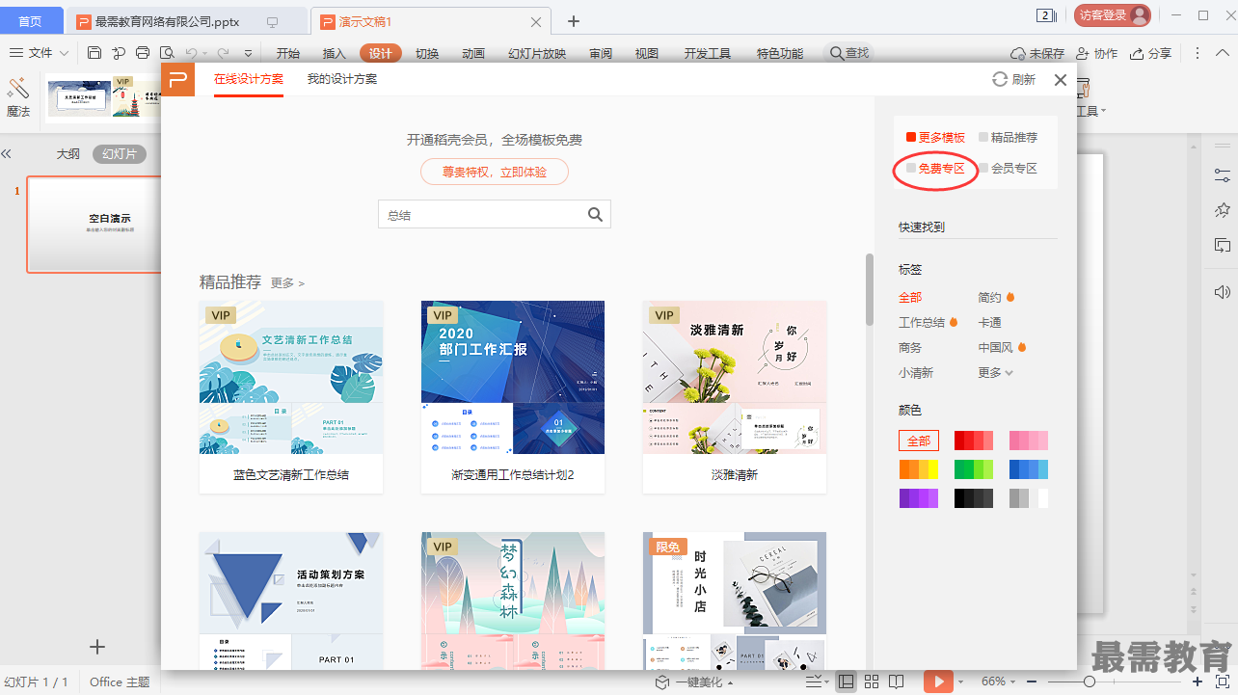Filter by 商务 tag
Image resolution: width=1238 pixels, height=695 pixels.
(910, 348)
